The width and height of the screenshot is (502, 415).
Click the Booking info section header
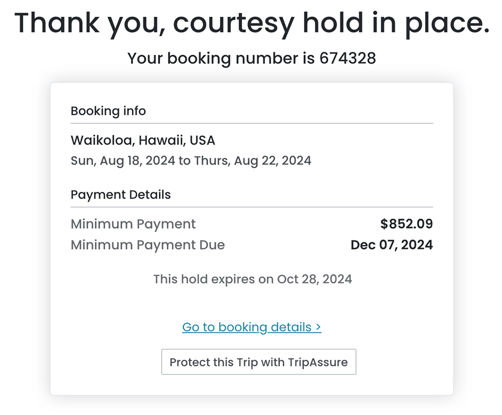tap(108, 111)
